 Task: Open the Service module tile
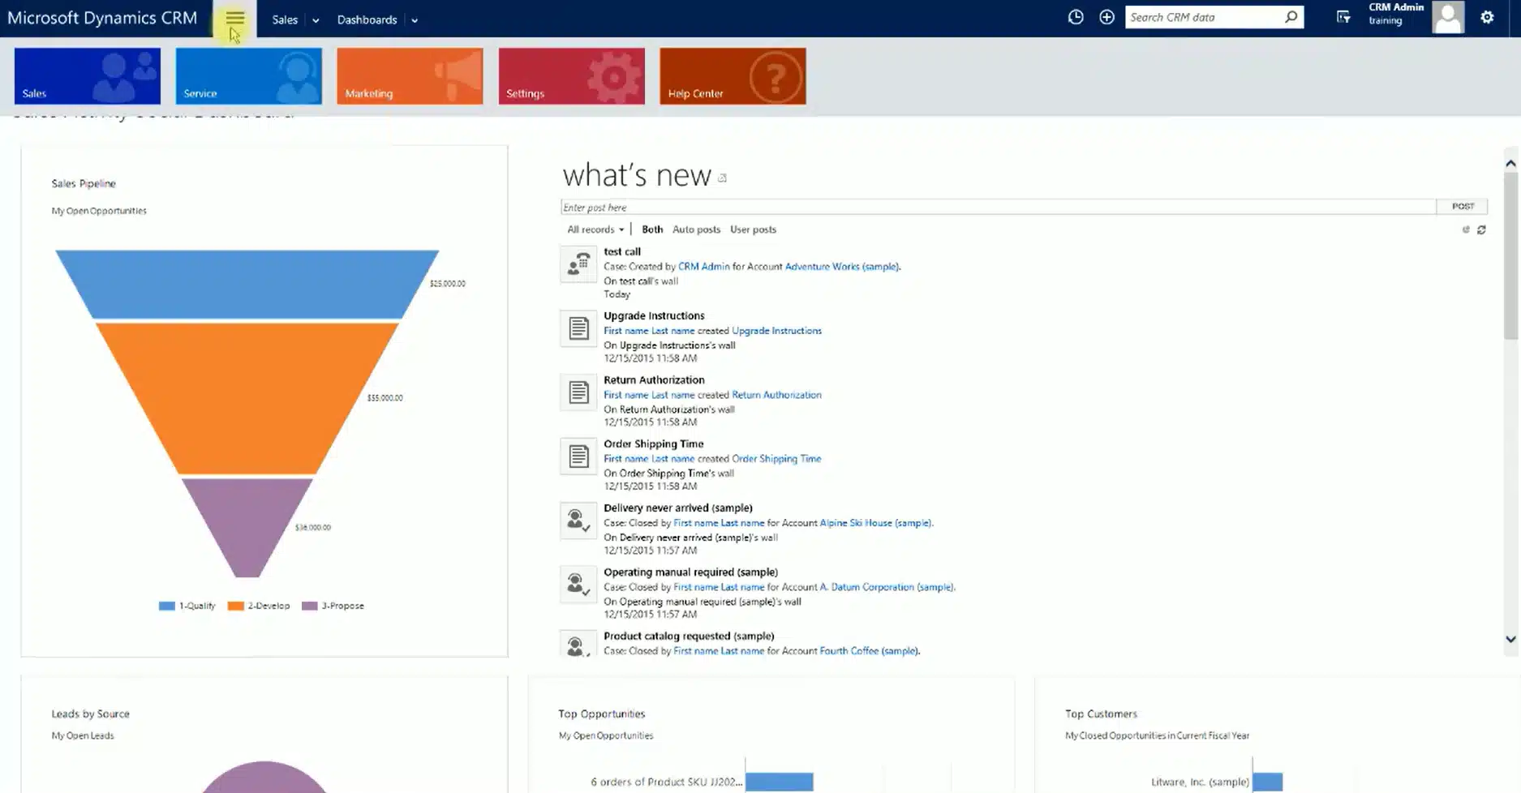click(249, 76)
